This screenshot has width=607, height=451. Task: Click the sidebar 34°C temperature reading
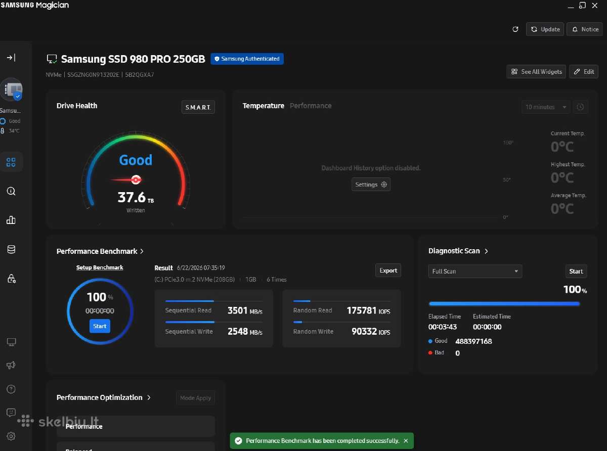(14, 131)
